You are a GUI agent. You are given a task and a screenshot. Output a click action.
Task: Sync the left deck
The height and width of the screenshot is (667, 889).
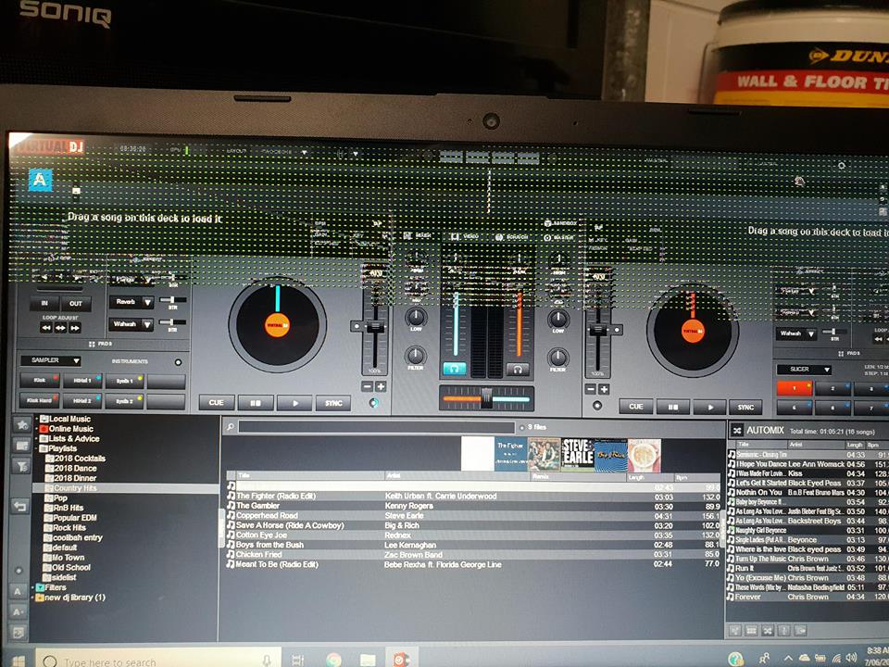333,403
